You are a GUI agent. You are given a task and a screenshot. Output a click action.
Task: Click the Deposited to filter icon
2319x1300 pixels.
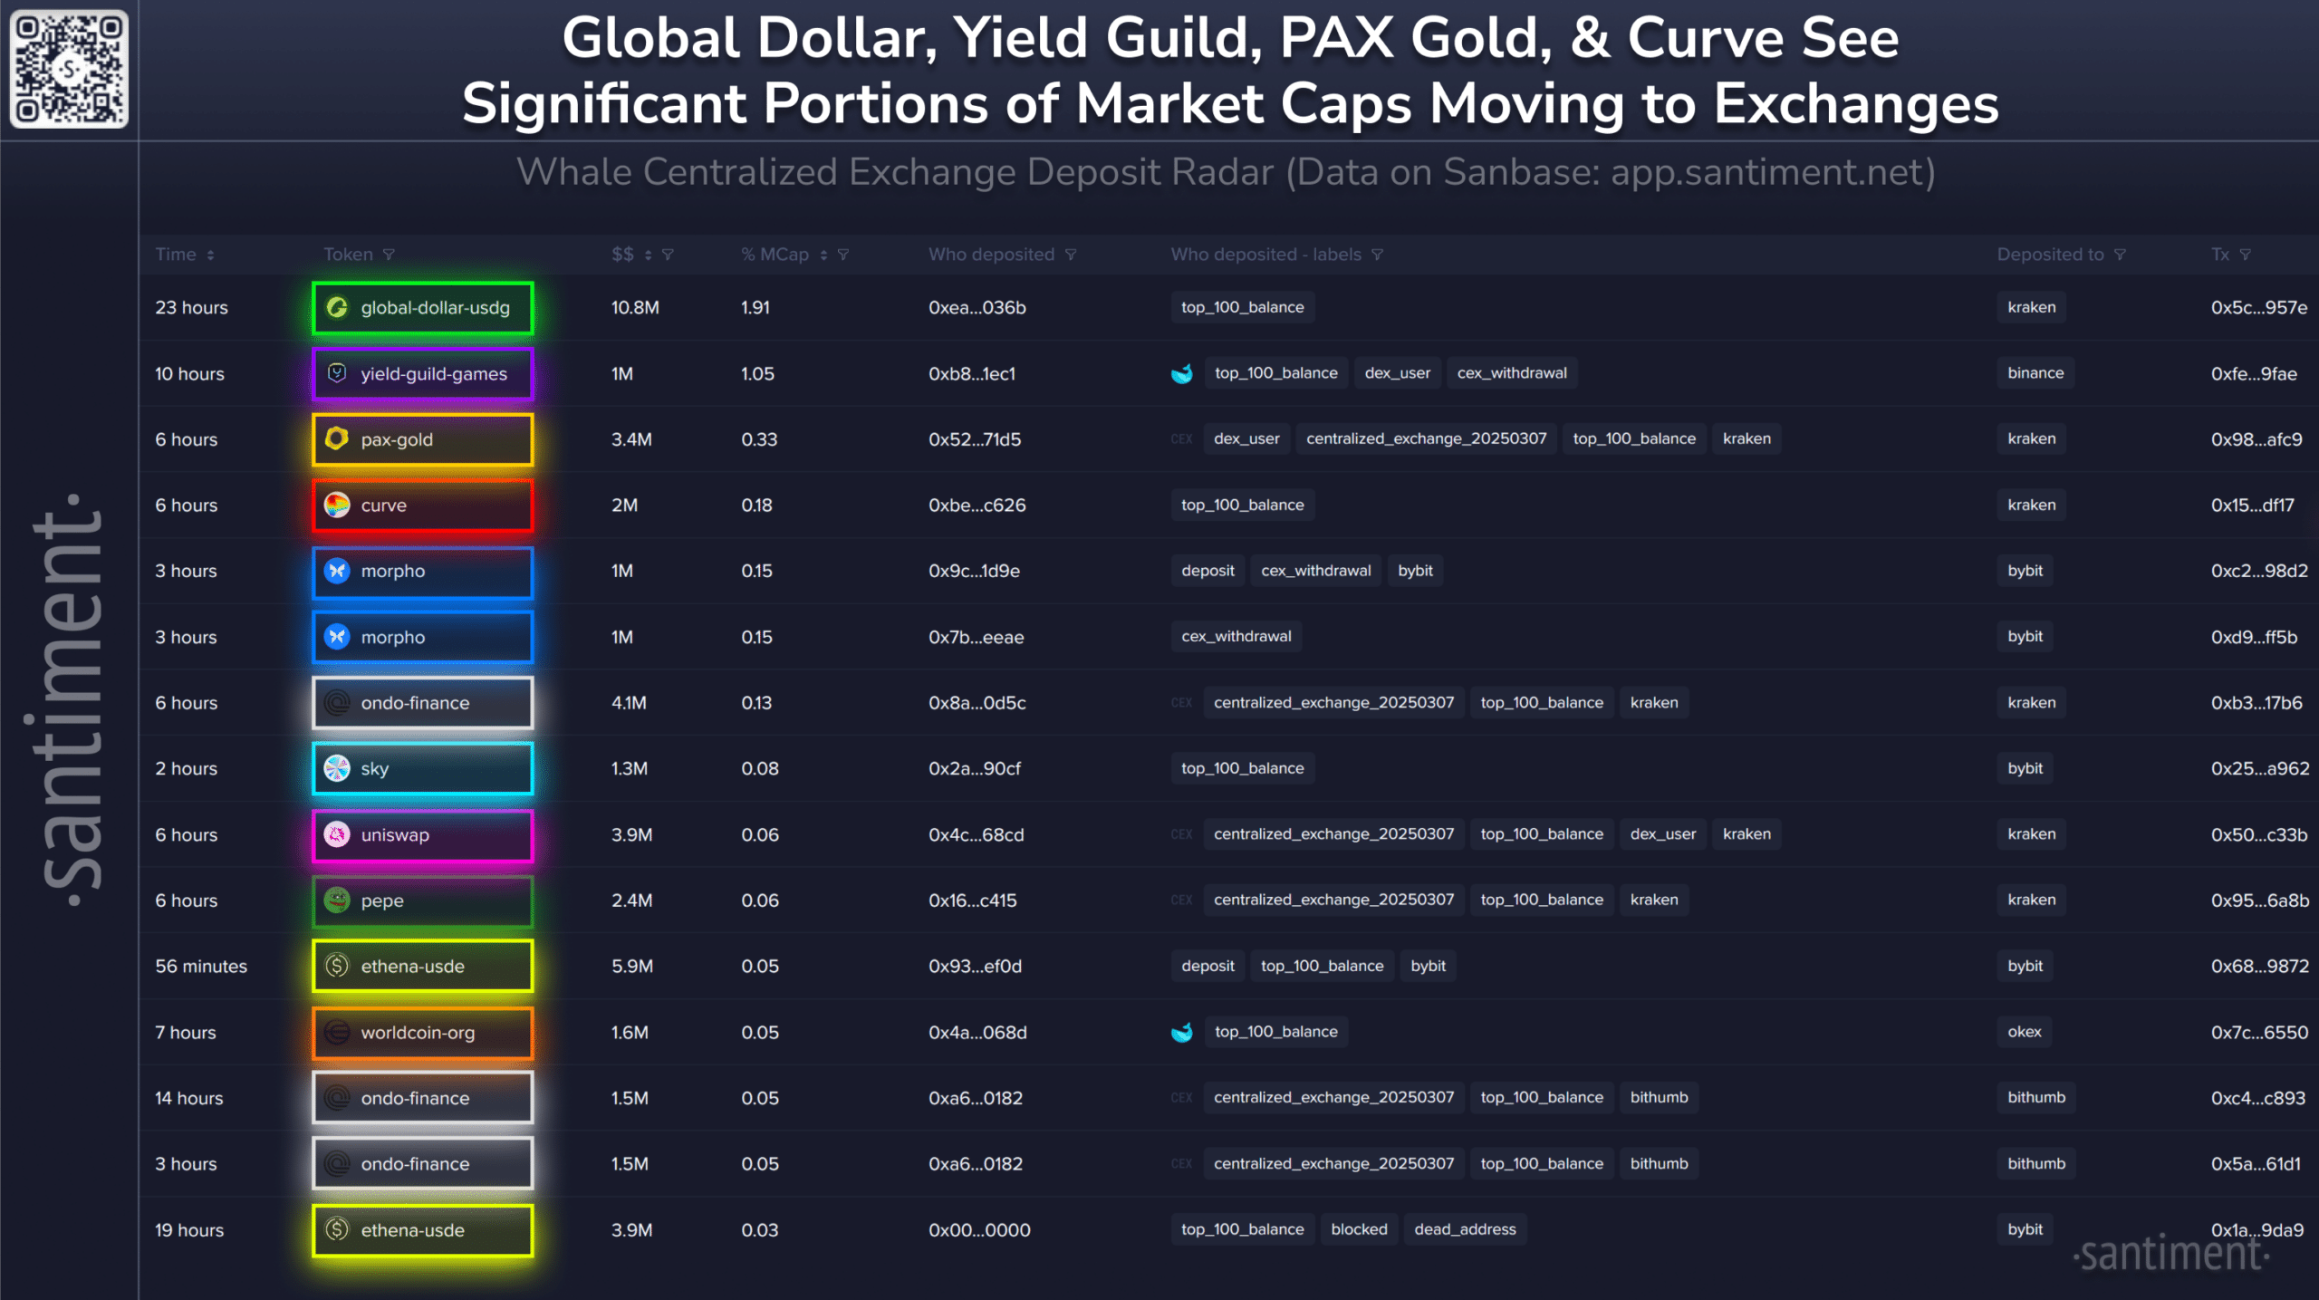2120,255
